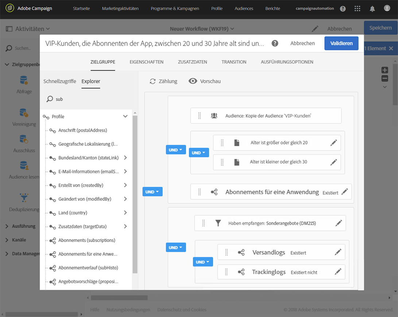Open the apps grid icon in top navigation
This screenshot has width=398, height=317.
(x=357, y=9)
